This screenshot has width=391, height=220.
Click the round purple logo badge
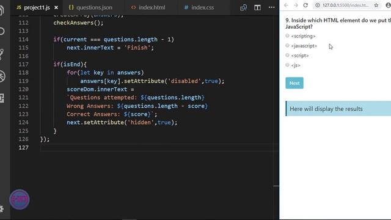point(20,200)
